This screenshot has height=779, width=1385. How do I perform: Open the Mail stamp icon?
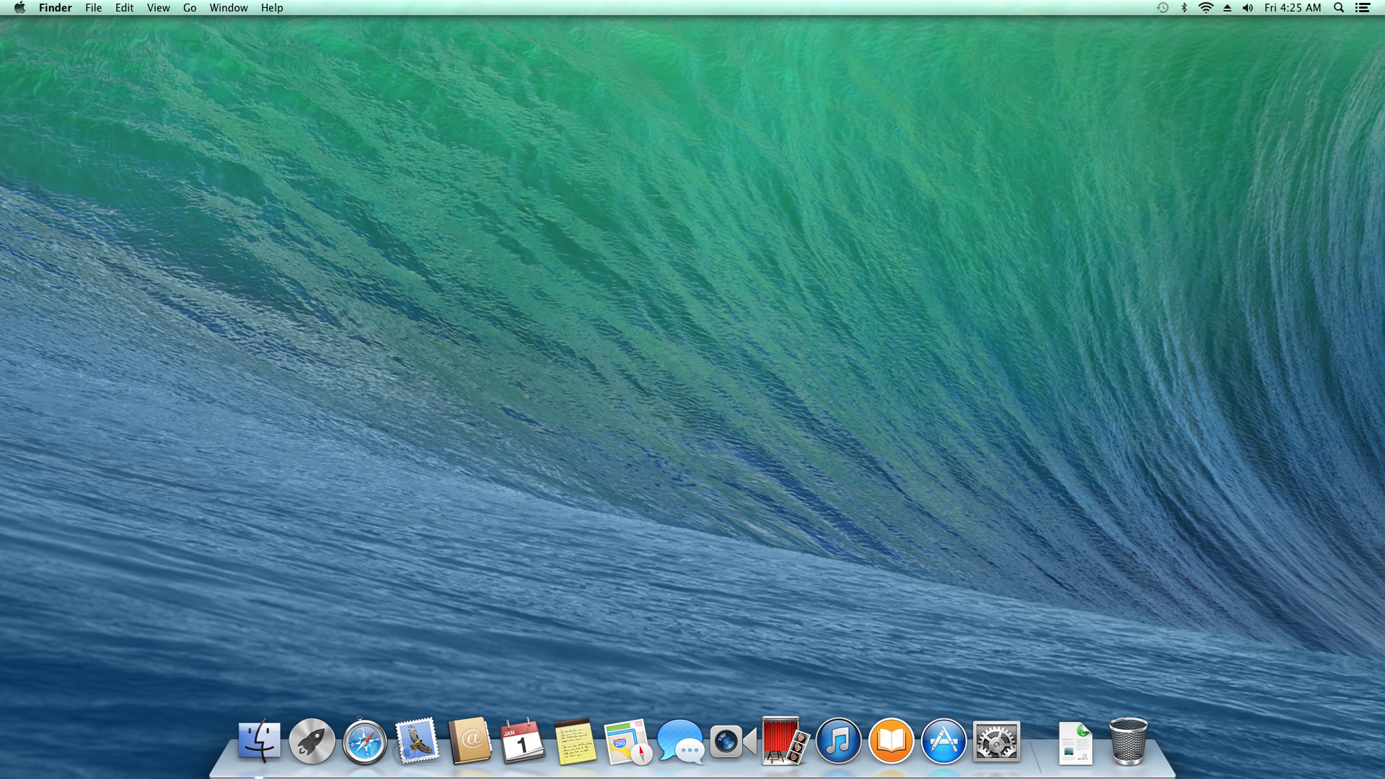point(417,741)
